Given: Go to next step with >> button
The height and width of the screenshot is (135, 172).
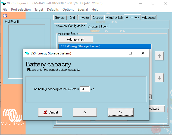Looking at the screenshot, I should click(120, 112).
